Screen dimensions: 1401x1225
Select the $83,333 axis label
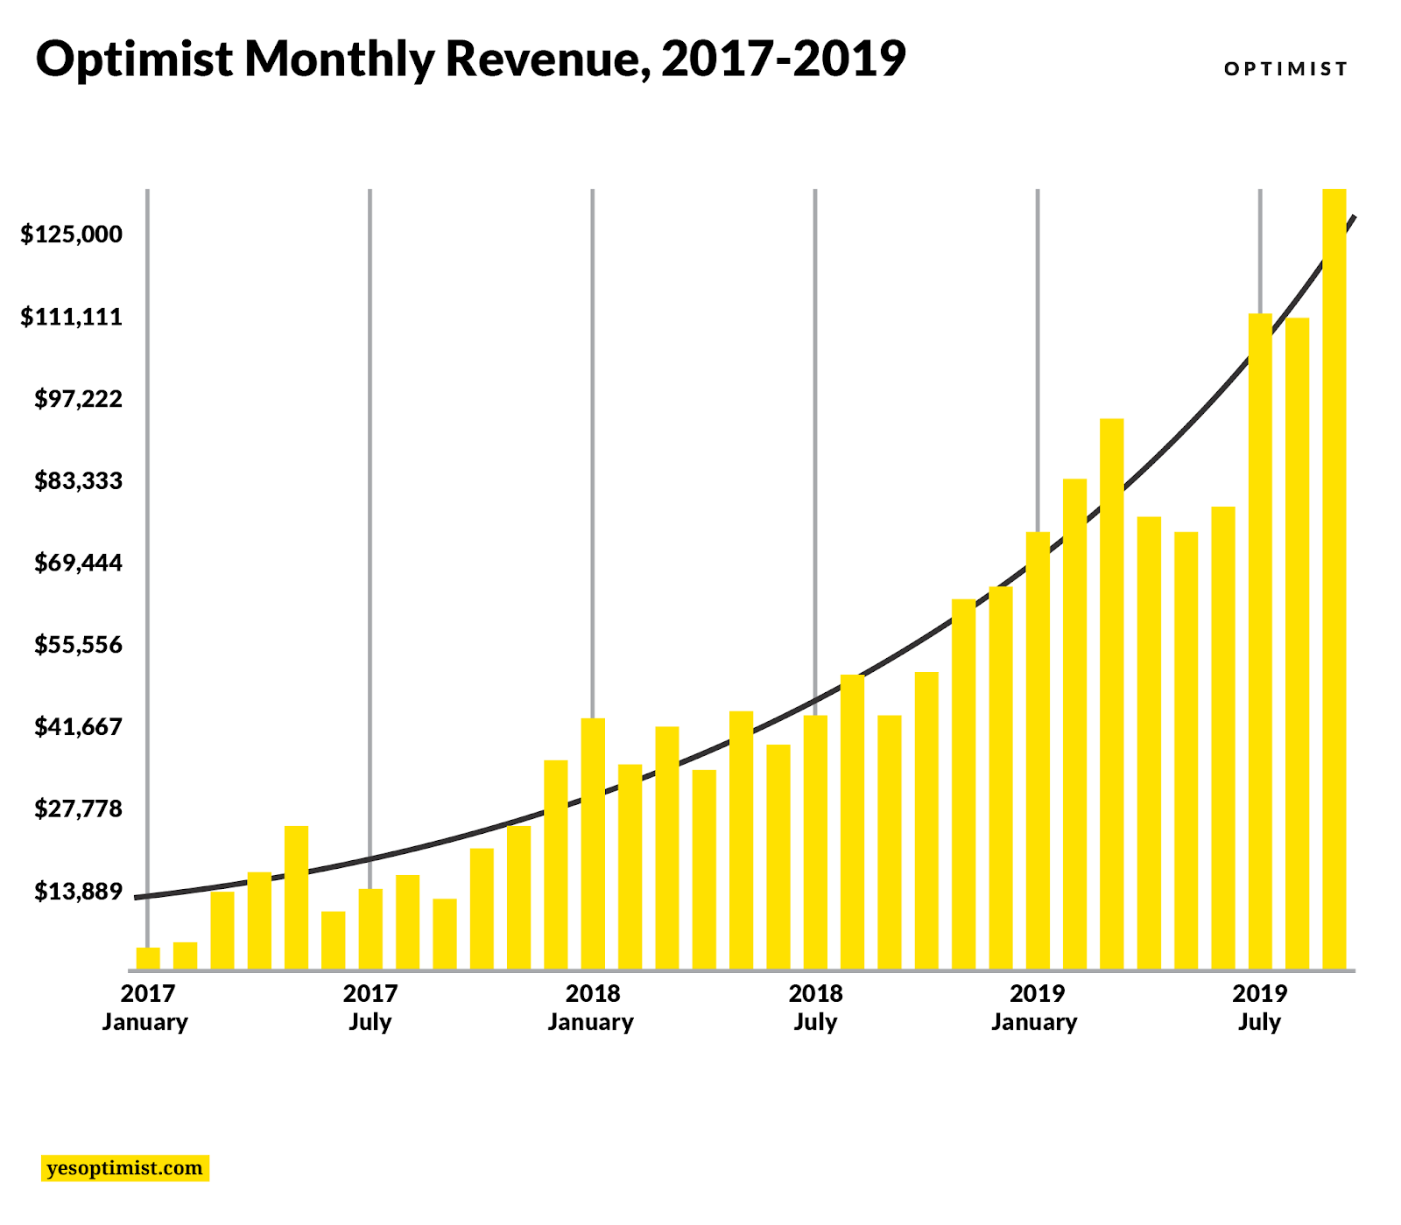pyautogui.click(x=78, y=481)
